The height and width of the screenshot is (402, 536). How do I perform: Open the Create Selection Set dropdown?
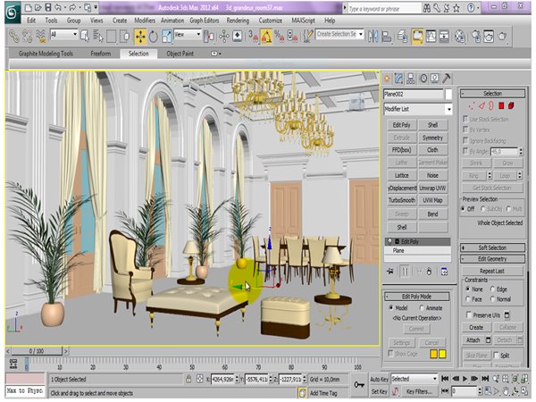(339, 34)
